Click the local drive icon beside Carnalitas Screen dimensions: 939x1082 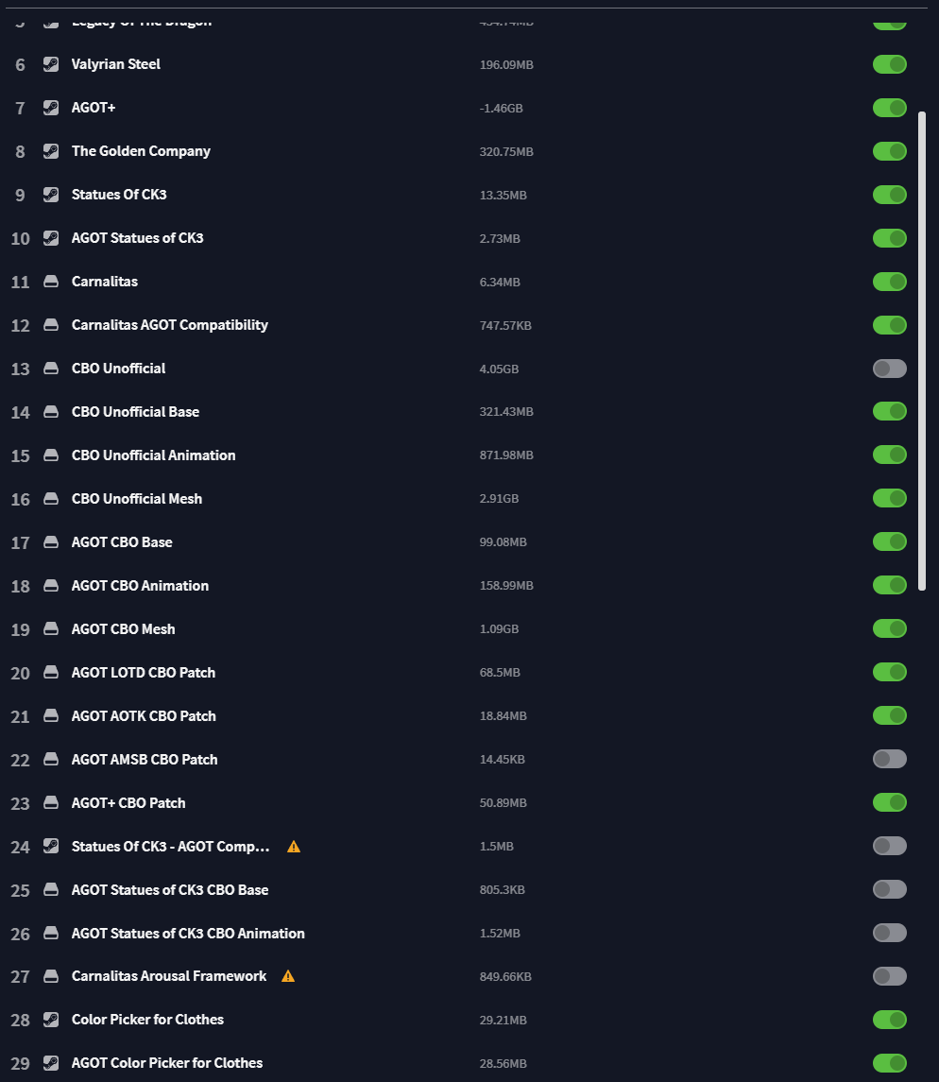[x=51, y=282]
